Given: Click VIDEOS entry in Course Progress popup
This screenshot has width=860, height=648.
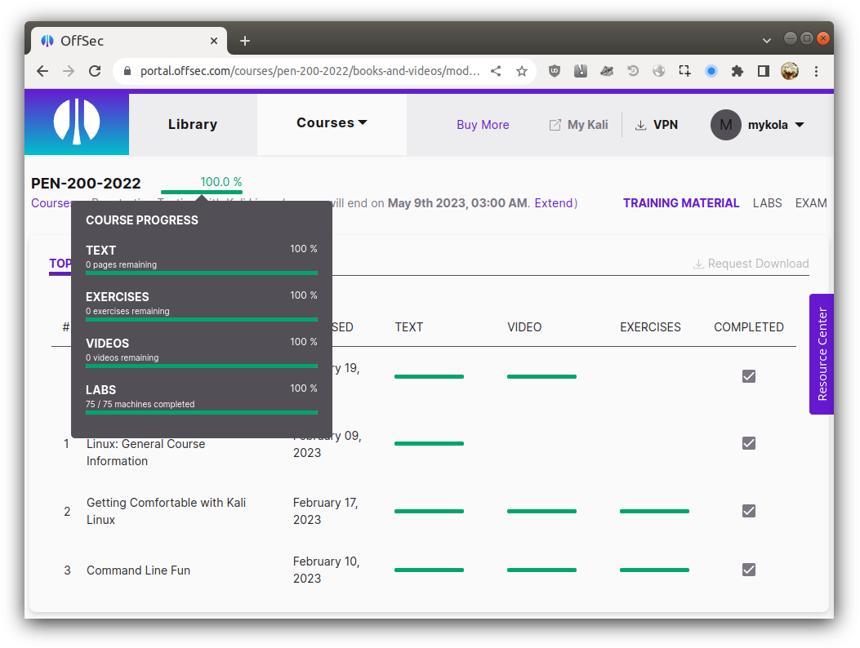Looking at the screenshot, I should click(x=108, y=344).
